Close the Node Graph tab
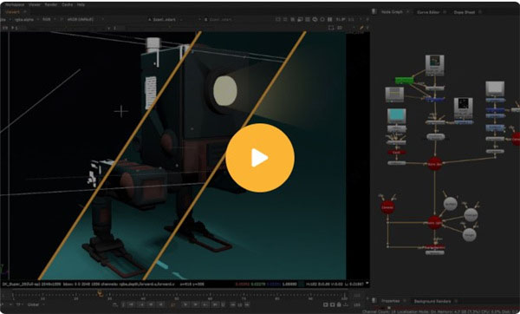The image size is (520, 314). click(x=407, y=12)
